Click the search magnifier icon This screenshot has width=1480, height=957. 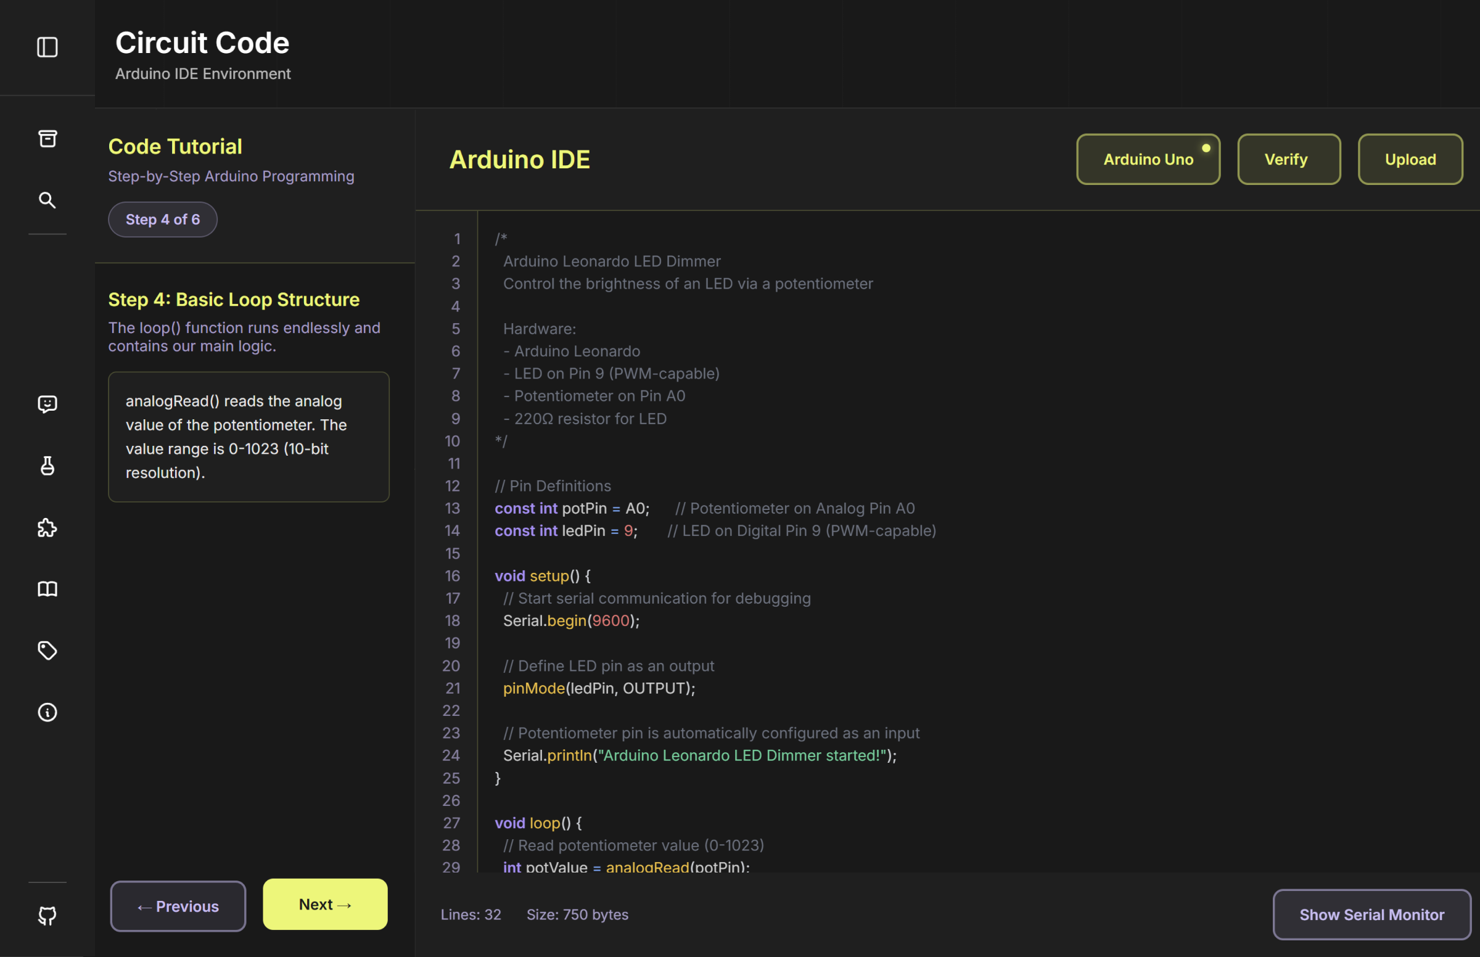pos(47,200)
